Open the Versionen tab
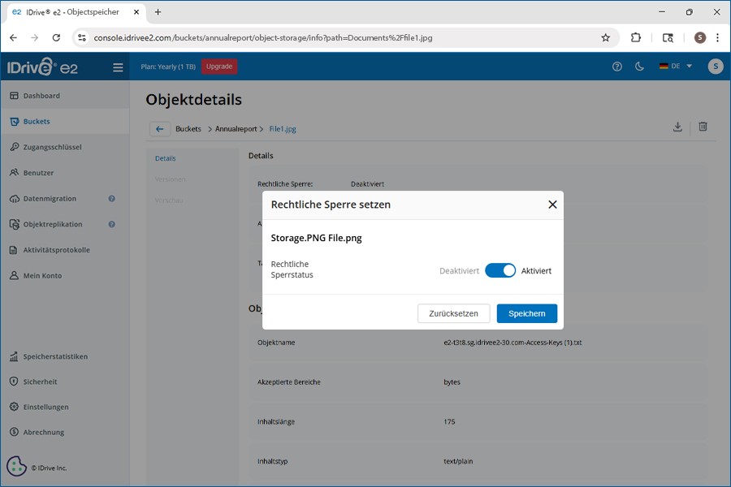Viewport: 731px width, 487px height. (171, 179)
